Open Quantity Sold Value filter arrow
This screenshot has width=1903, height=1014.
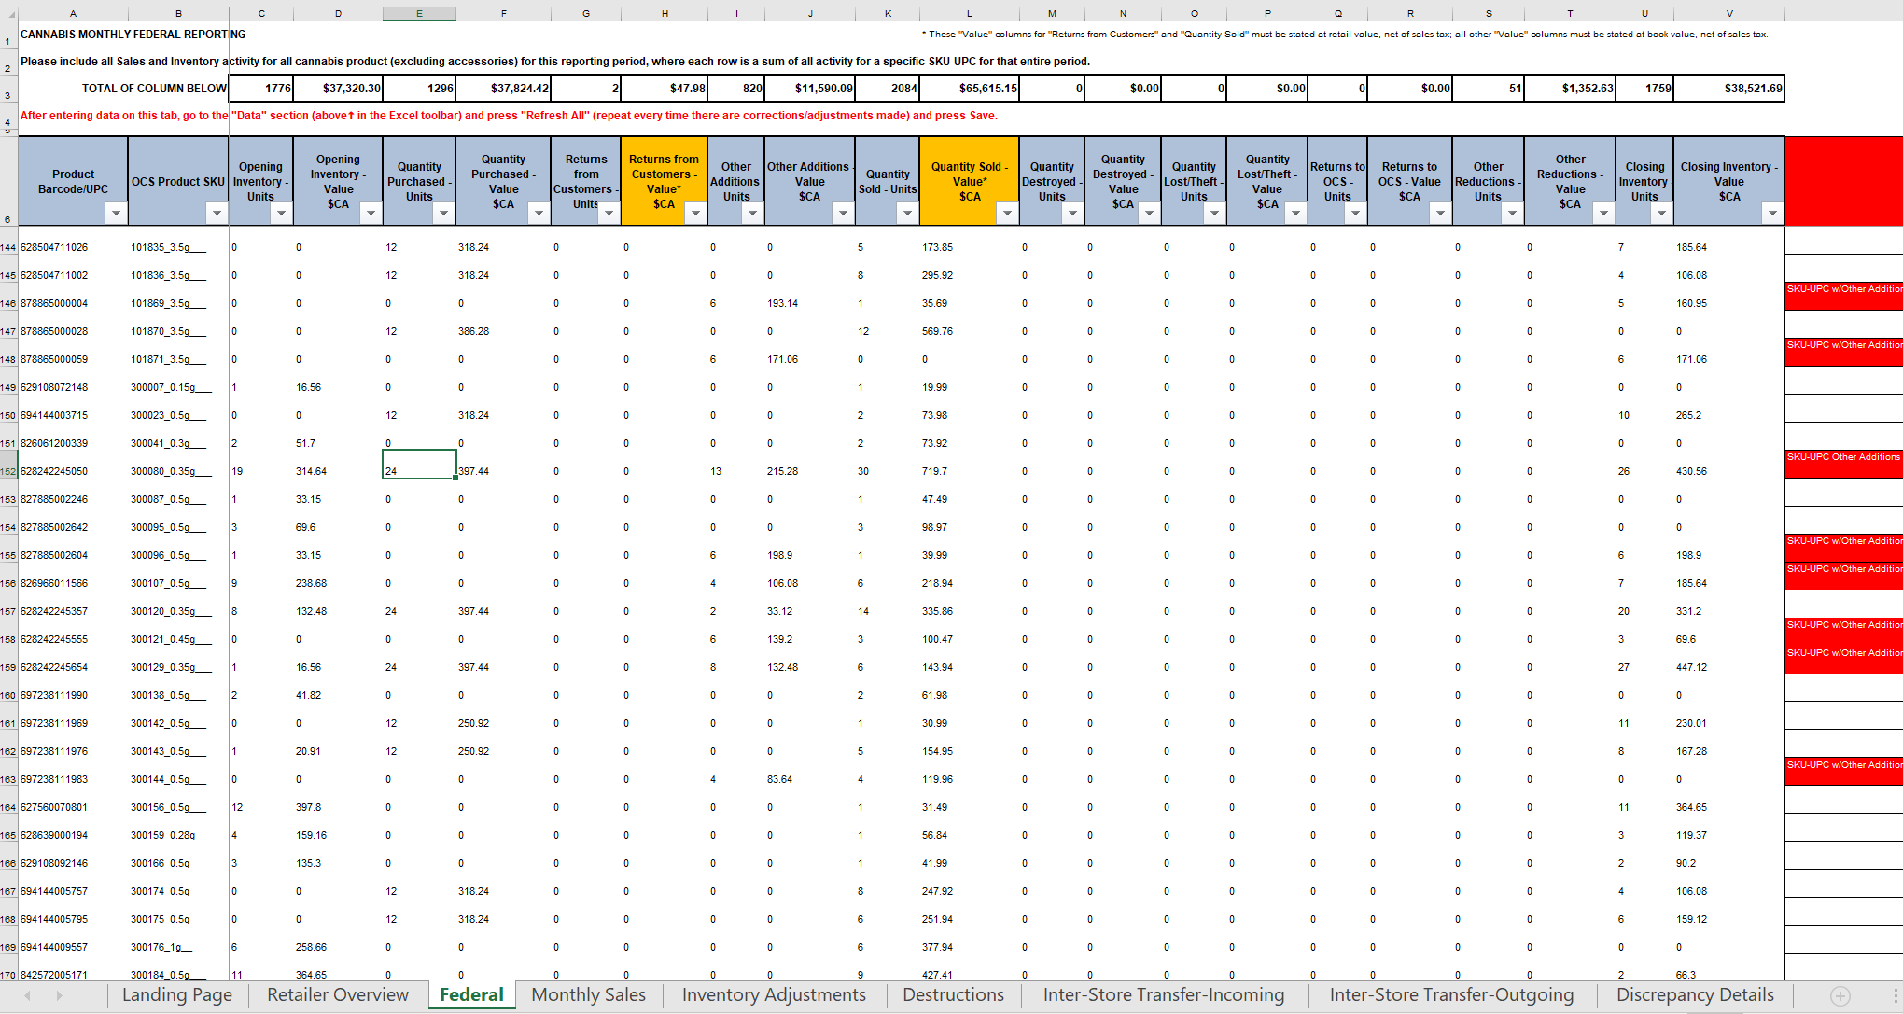1007,214
